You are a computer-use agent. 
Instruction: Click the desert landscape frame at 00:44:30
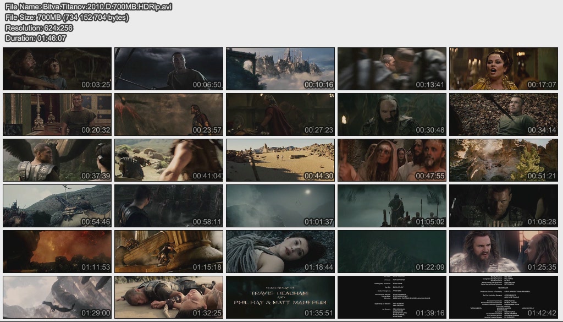[280, 160]
